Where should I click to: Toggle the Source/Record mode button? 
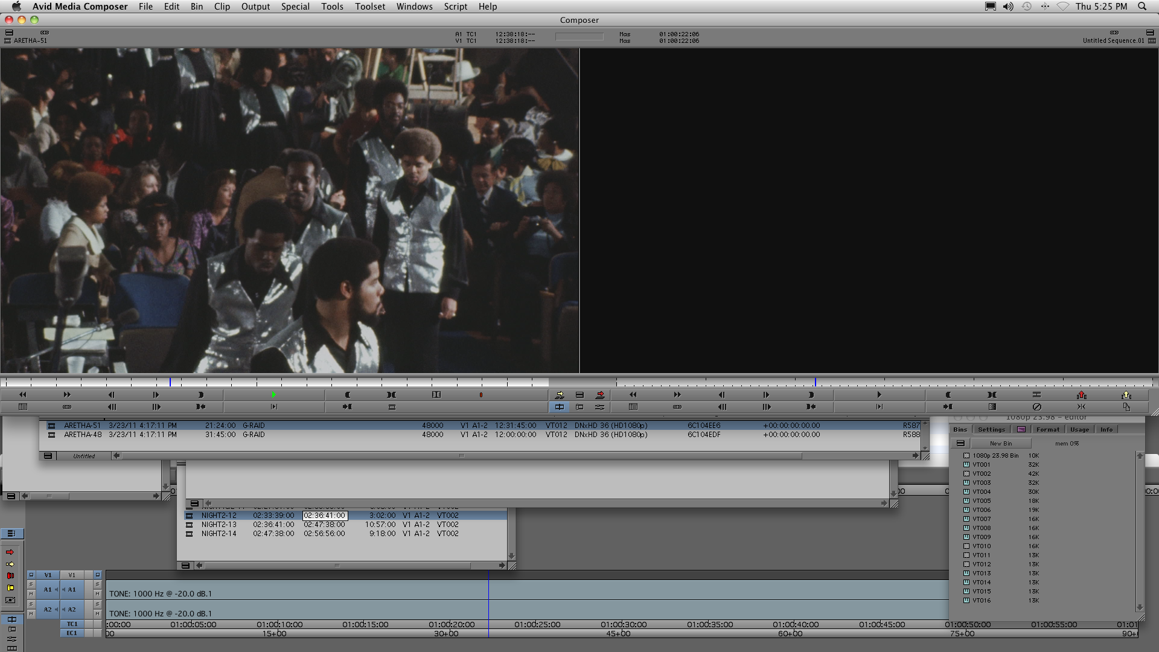point(560,407)
